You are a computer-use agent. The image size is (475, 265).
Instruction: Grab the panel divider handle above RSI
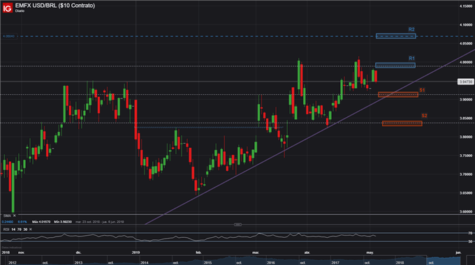pos(237,225)
